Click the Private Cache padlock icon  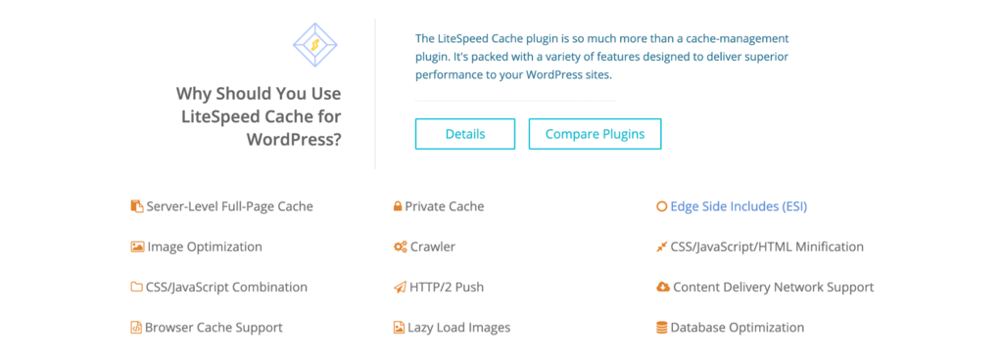[398, 206]
